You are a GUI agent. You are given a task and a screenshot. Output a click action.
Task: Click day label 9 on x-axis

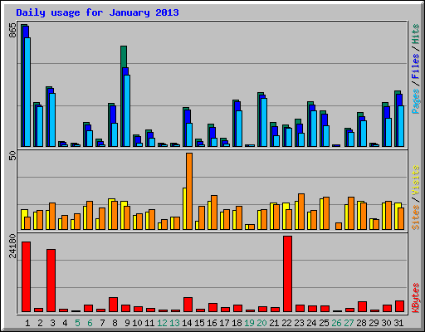click(x=127, y=323)
